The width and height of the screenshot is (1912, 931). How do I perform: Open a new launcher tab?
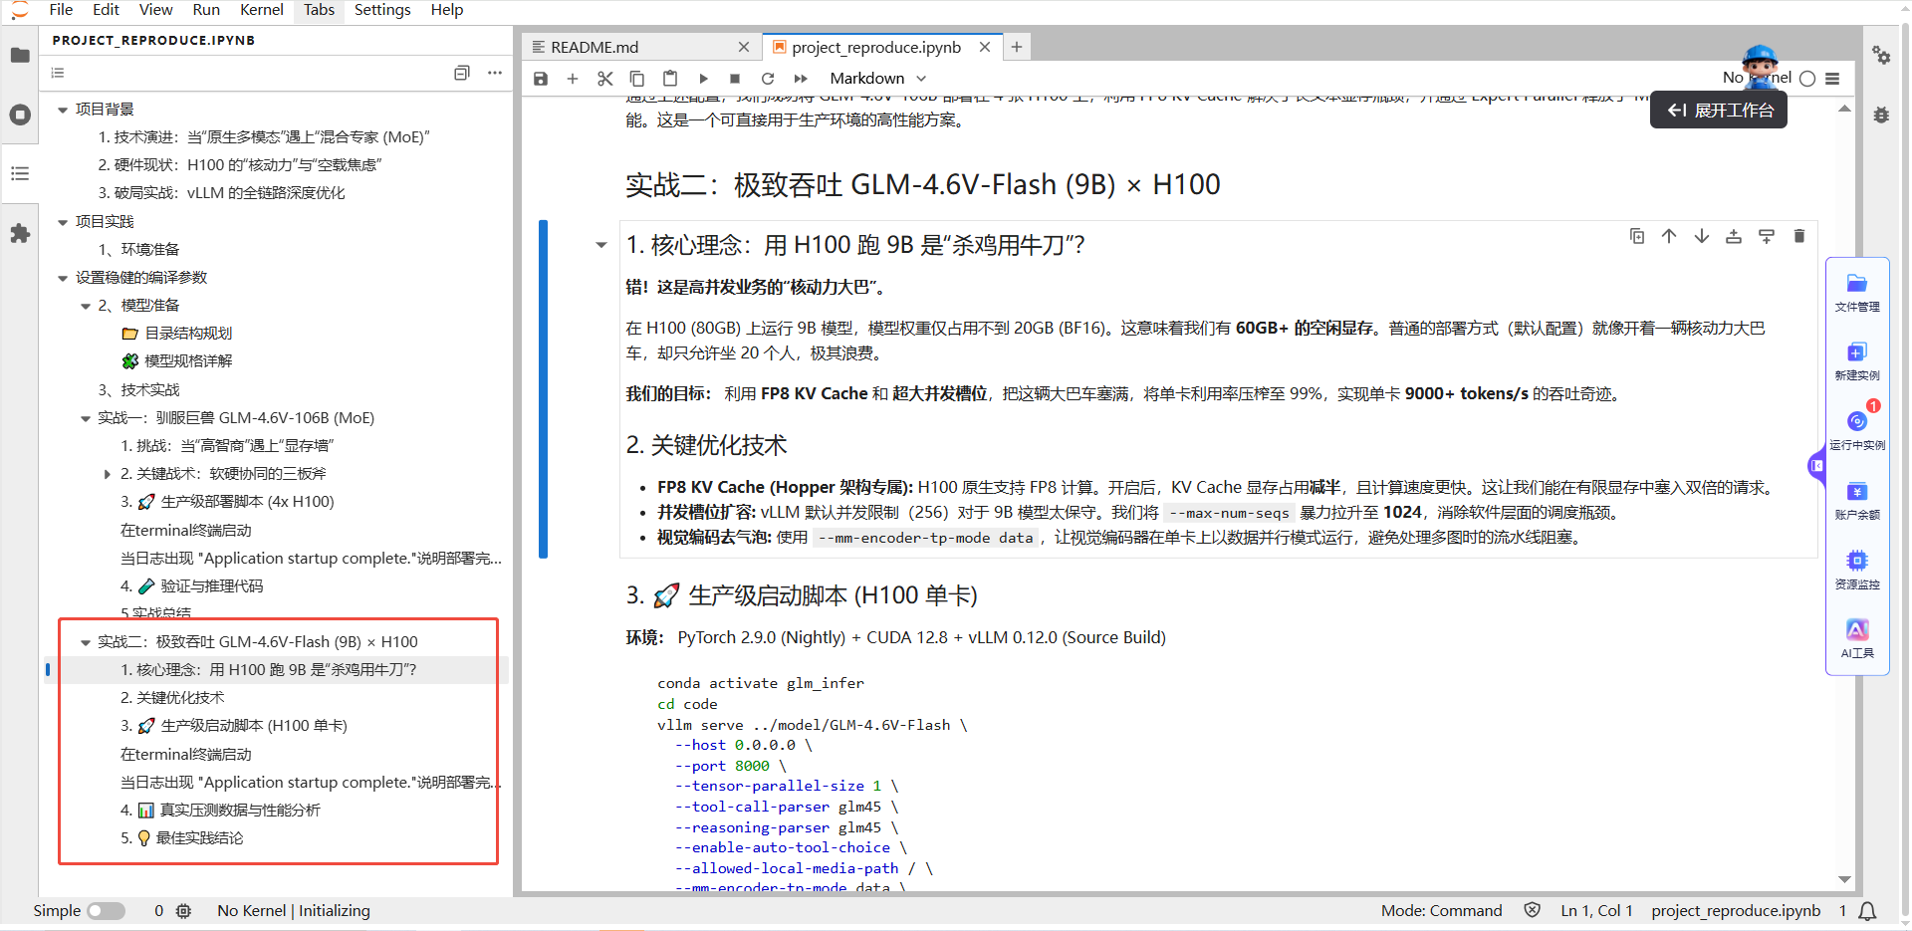click(1016, 47)
